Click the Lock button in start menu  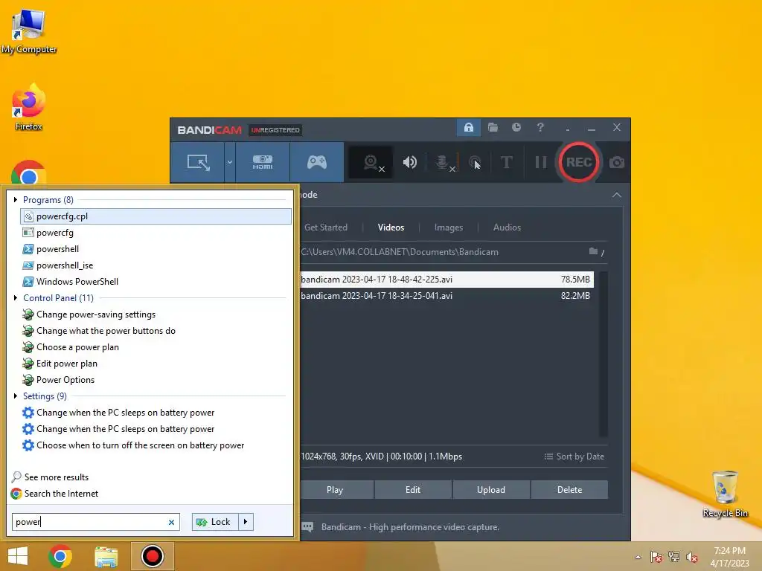tap(215, 522)
